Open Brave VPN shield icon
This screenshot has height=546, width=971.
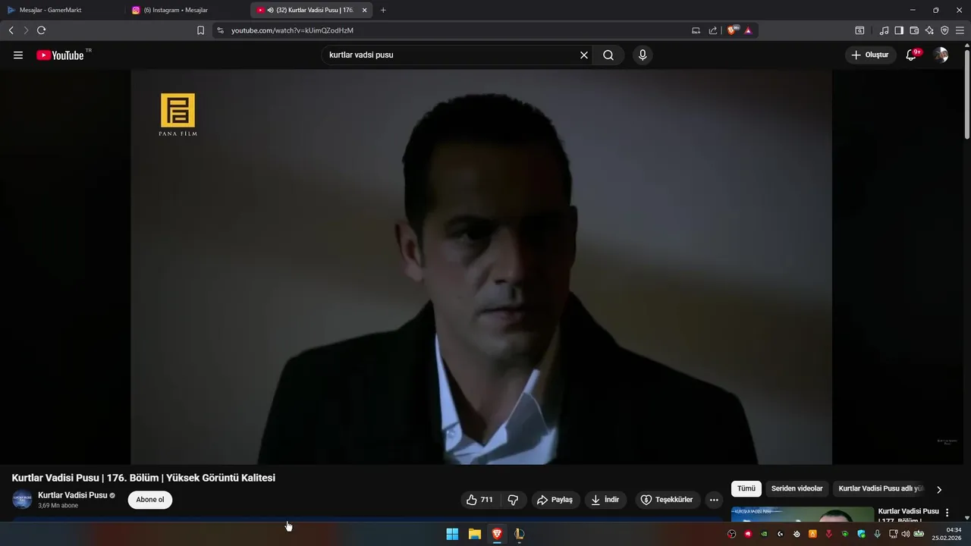(x=944, y=30)
